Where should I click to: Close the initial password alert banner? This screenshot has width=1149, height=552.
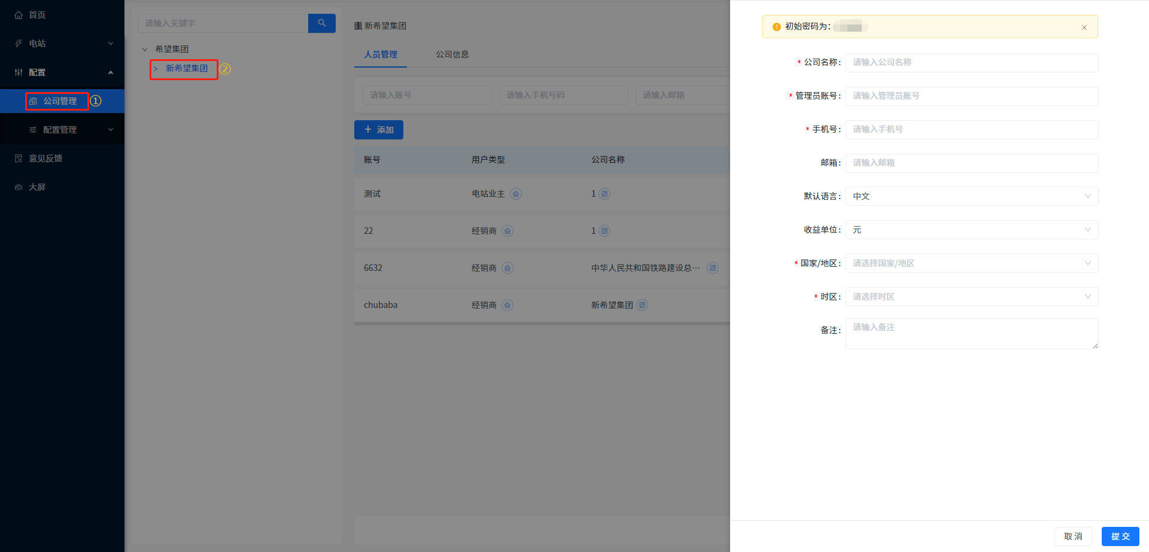click(x=1084, y=28)
